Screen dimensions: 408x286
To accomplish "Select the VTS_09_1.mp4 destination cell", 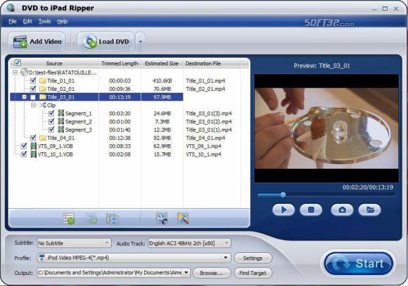I will [204, 146].
